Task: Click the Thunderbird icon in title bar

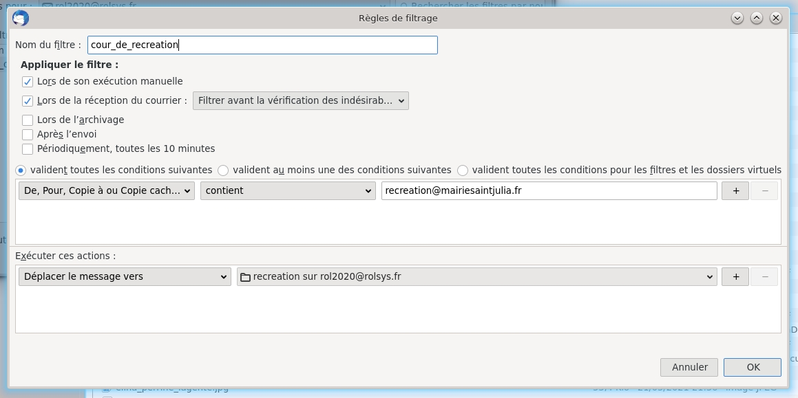Action: (21, 18)
